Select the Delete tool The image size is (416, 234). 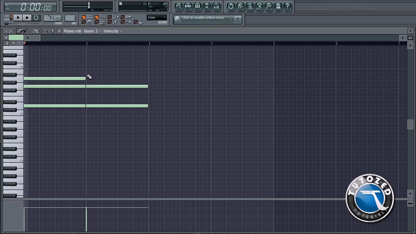(30, 31)
